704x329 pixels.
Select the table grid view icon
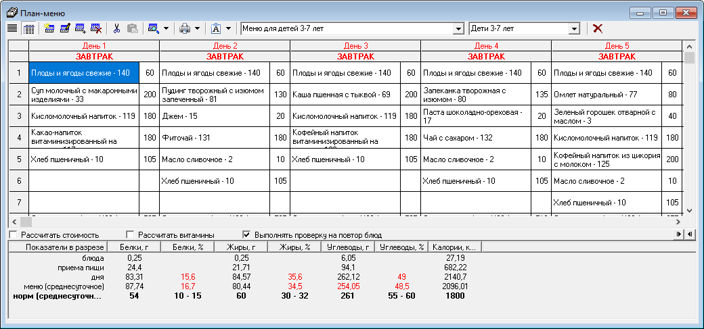29,28
